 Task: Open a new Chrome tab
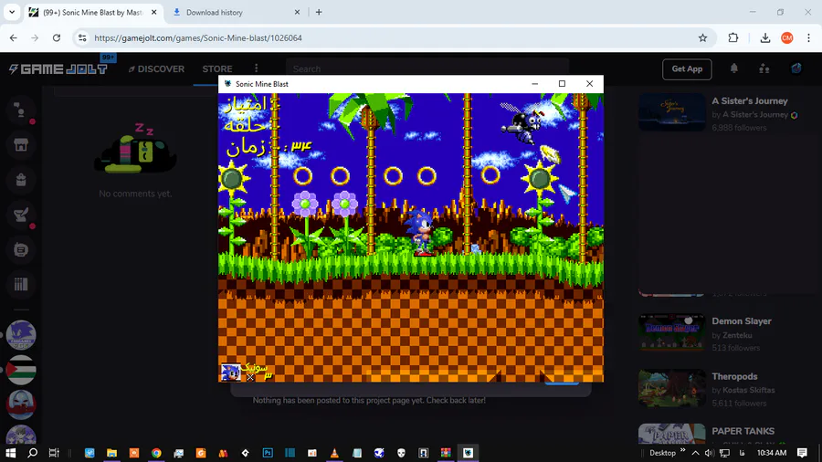coord(319,12)
